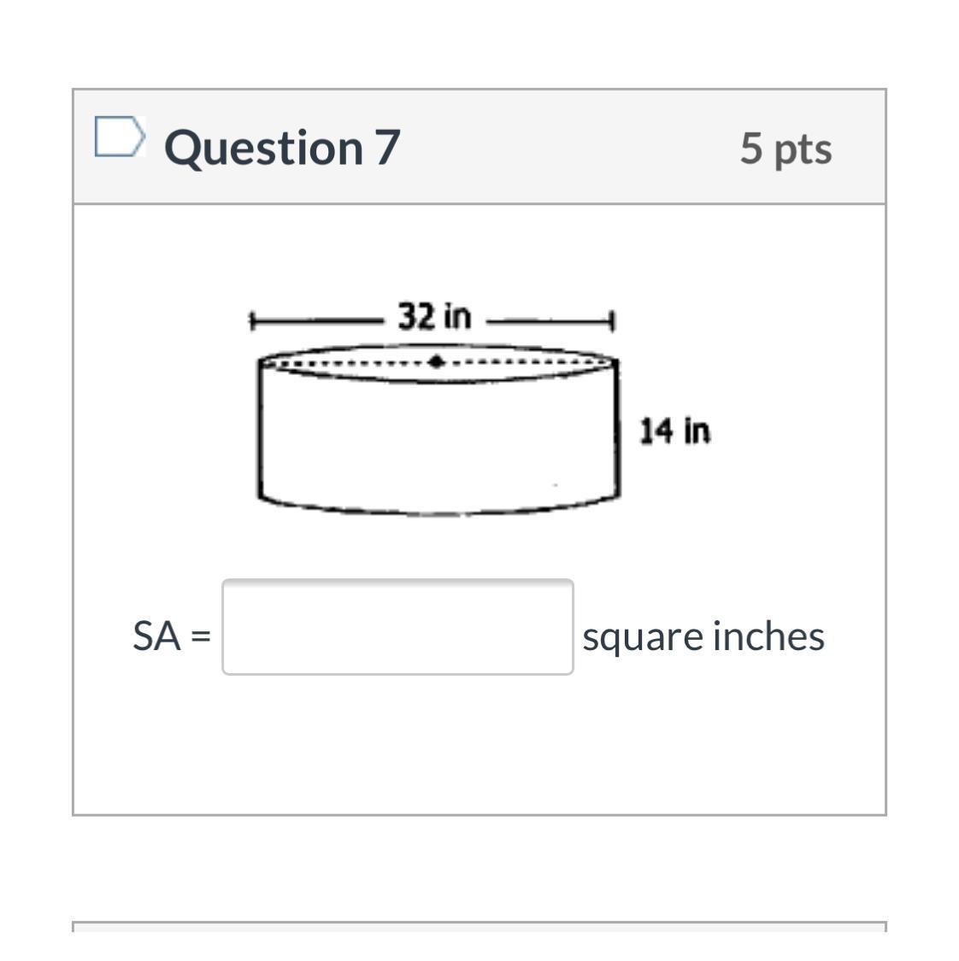Image resolution: width=959 pixels, height=961 pixels.
Task: Select the Question 7 heading text
Action: pyautogui.click(x=282, y=148)
